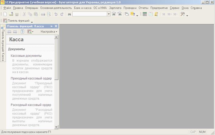Click the document page icon in Касса panel
Screen dimensions: 215x135
pos(22,32)
